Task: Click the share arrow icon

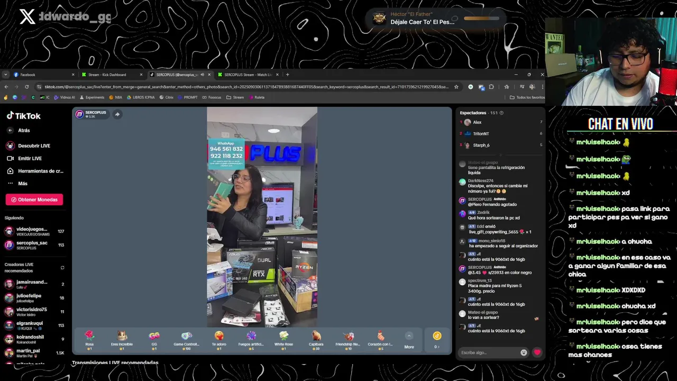Action: coord(117,114)
